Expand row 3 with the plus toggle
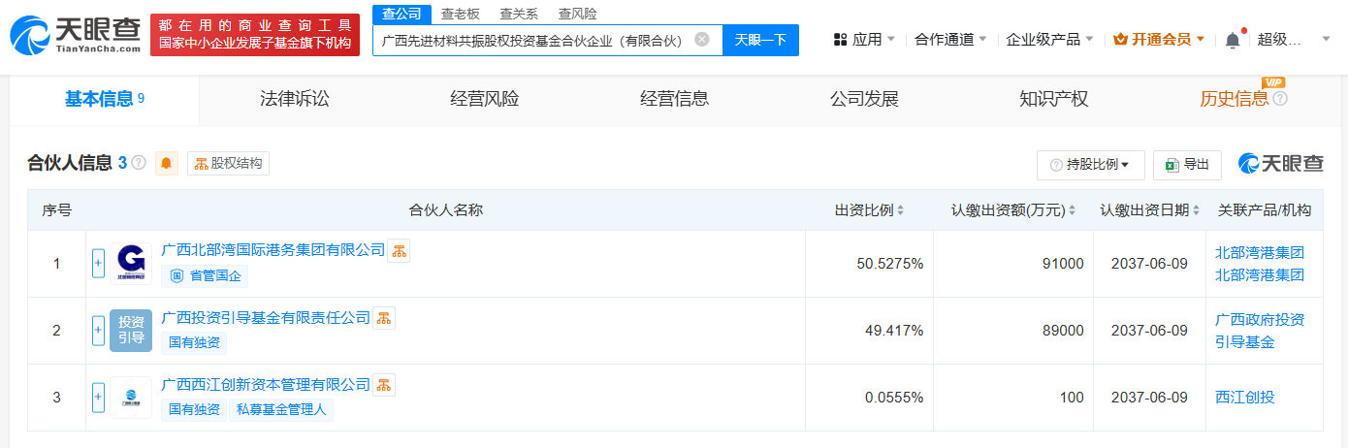Image resolution: width=1348 pixels, height=448 pixels. (x=98, y=397)
